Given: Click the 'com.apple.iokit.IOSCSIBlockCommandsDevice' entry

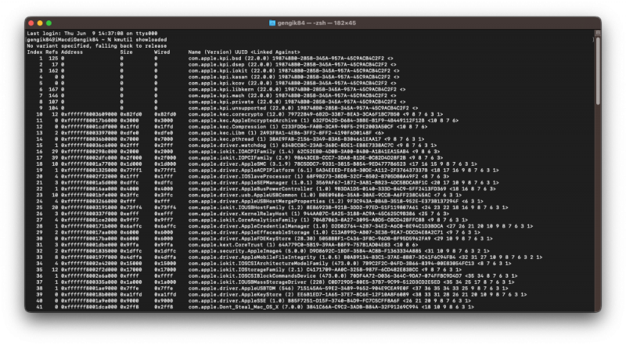Looking at the screenshot, I should tap(252, 276).
